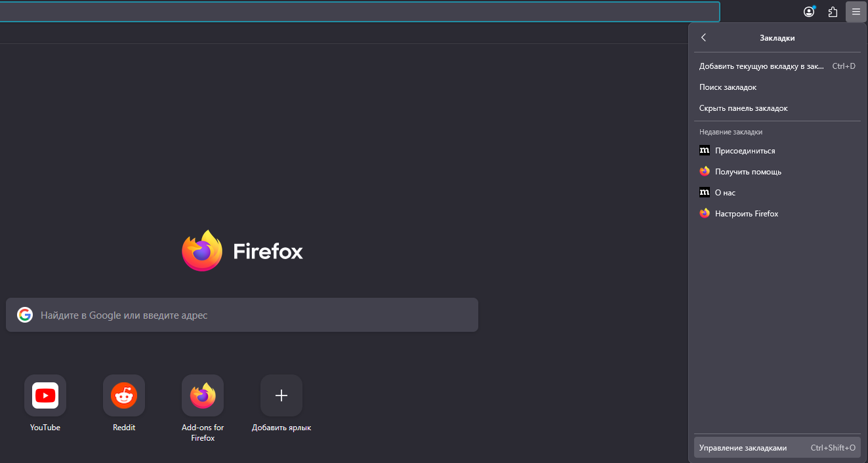
Task: Choose Поиск закладок menu entry
Action: tap(777, 87)
